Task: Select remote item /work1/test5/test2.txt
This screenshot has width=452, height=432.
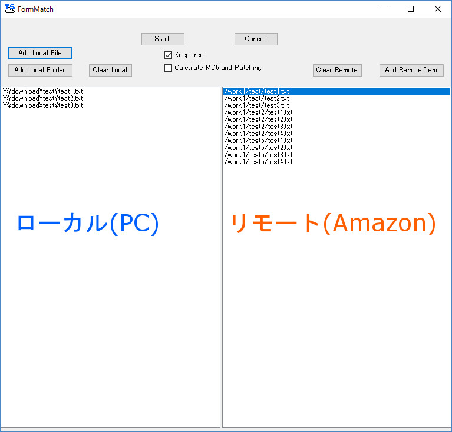Action: point(259,148)
